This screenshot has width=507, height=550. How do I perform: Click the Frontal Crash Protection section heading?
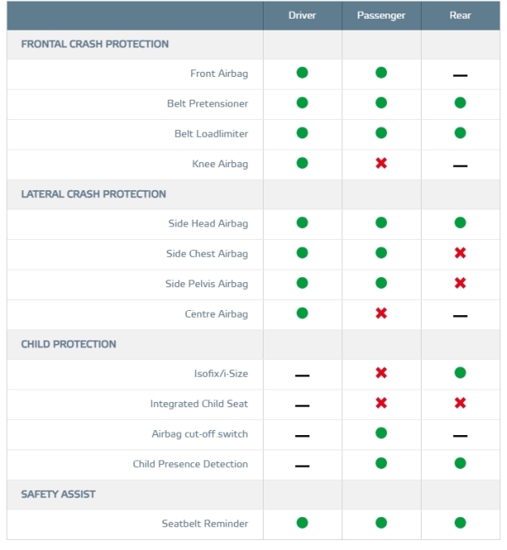95,44
